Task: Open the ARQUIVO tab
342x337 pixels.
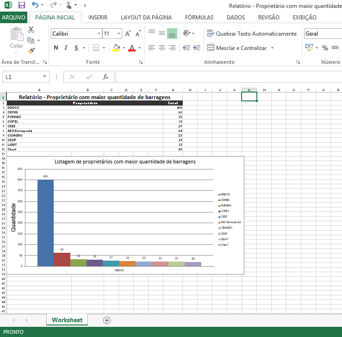Action: [x=13, y=18]
